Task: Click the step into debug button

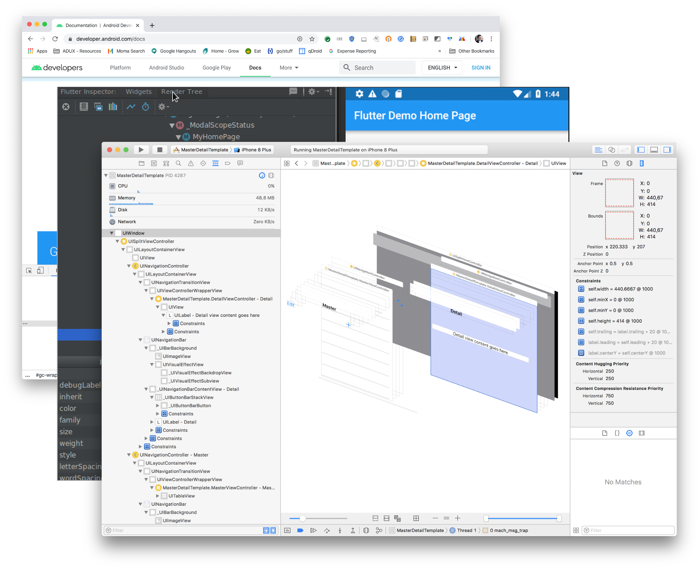Action: tap(340, 530)
